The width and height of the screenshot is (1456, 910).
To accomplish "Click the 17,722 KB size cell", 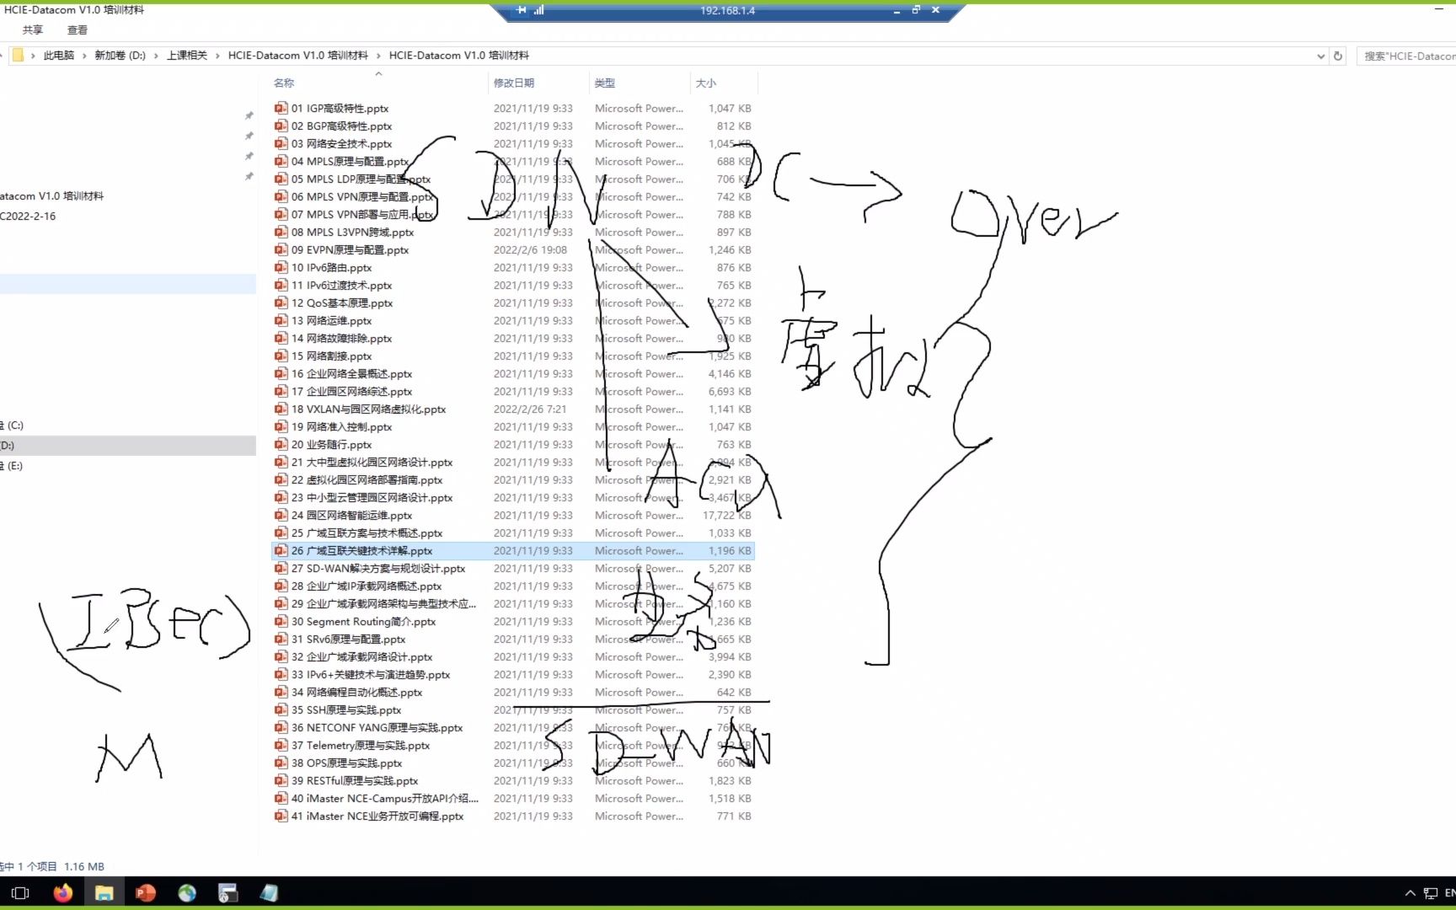I will pyautogui.click(x=727, y=515).
